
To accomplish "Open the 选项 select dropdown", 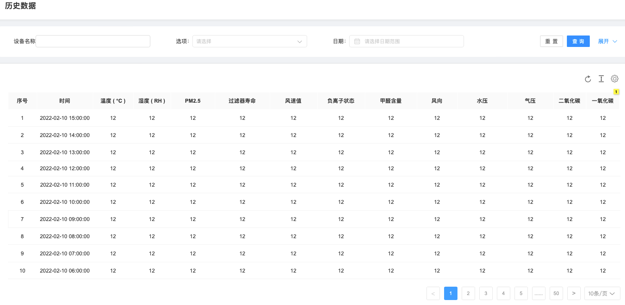I will click(x=249, y=41).
